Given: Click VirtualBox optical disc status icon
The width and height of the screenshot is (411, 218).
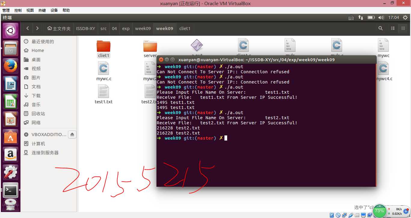Looking at the screenshot, I should 338,215.
